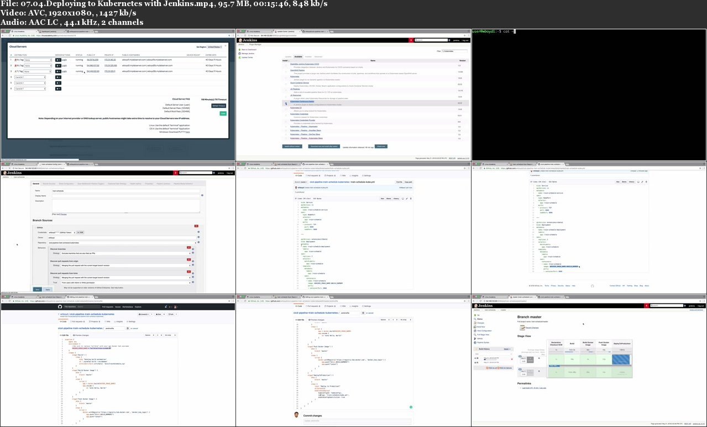Click the Star button on the repository
This screenshot has width=707, height=427.
point(159,314)
